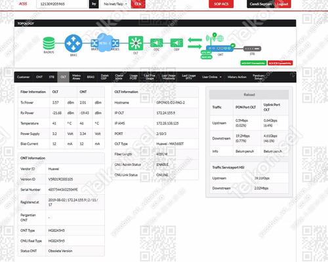Click the hostname value GPON01-D2-PAG-2
This screenshot has width=328, height=262.
[x=171, y=103]
